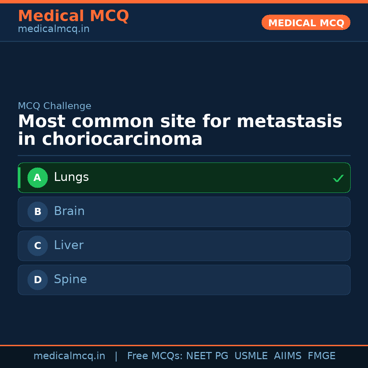Image resolution: width=368 pixels, height=368 pixels.
Task: Click the D circle badge
Action: [x=37, y=280]
